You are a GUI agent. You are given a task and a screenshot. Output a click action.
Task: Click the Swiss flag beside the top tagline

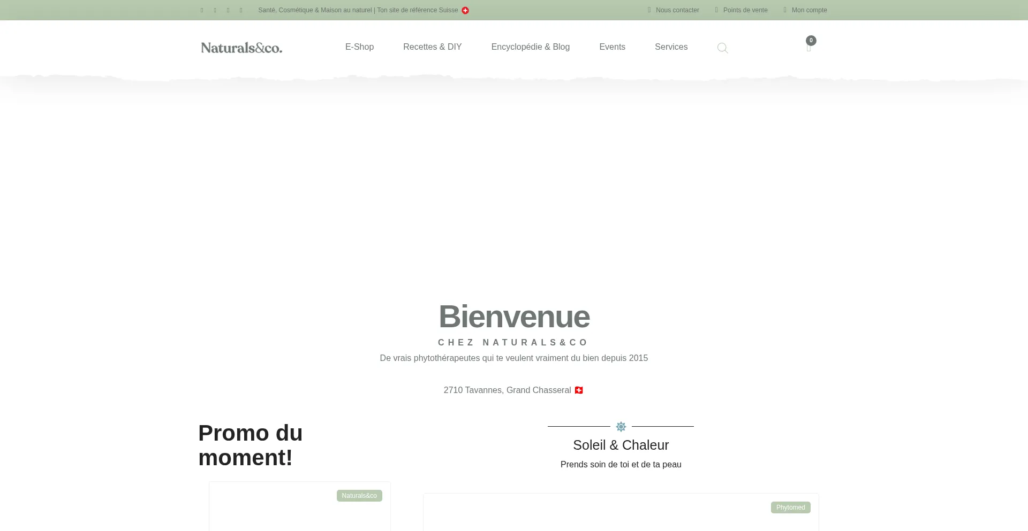coord(465,10)
